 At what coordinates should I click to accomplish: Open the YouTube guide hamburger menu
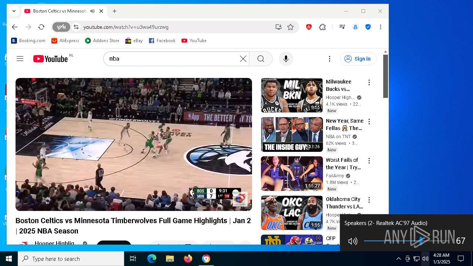[20, 59]
